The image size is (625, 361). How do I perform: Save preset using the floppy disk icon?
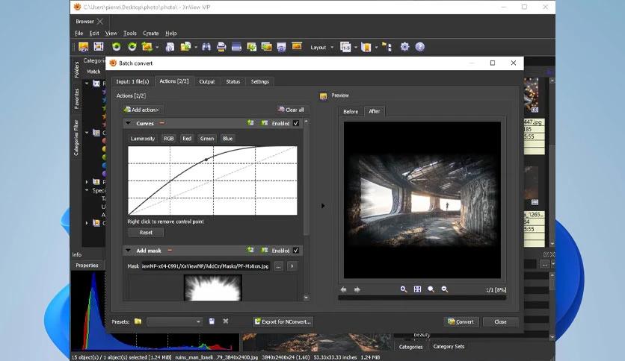[212, 321]
